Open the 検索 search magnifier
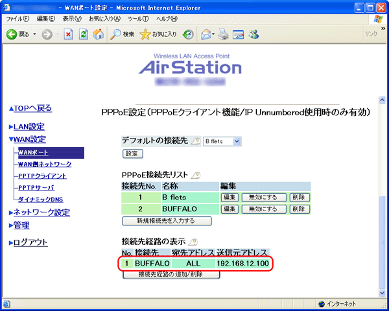This screenshot has height=311, width=389. [x=115, y=34]
